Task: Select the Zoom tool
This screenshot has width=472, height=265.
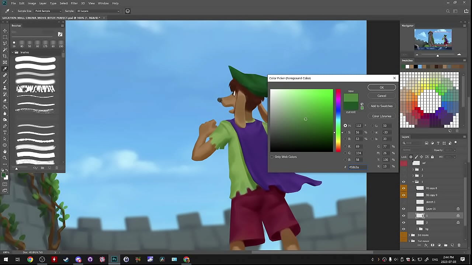Action: click(5, 158)
